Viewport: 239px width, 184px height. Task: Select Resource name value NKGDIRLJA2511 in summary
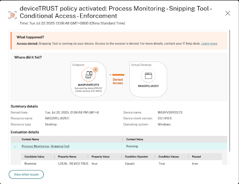pos(57,118)
